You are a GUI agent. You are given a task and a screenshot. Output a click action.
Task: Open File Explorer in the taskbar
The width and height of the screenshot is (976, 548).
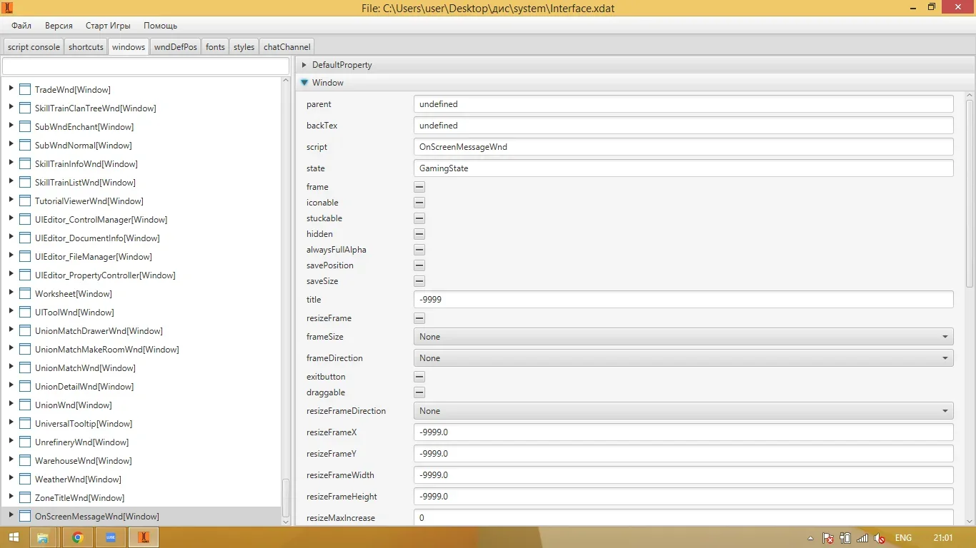[43, 537]
